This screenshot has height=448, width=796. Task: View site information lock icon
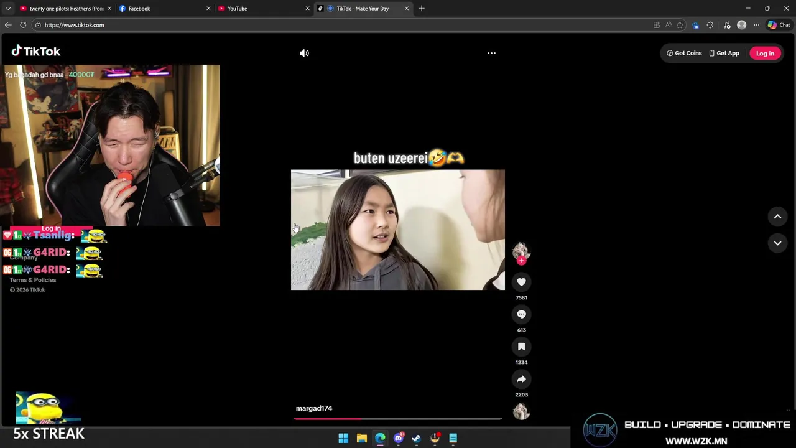point(38,25)
